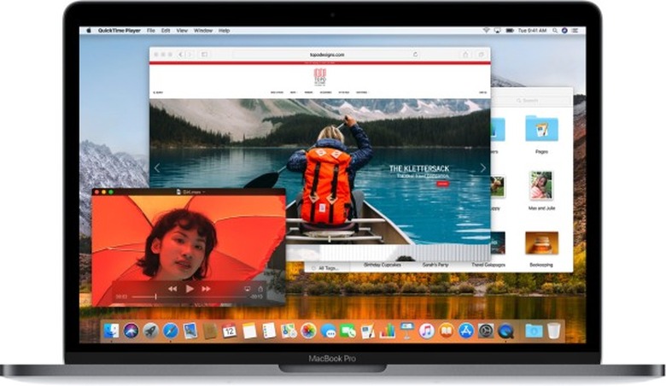Viewport: 666px width, 386px height.
Task: Open the Bookeeping file thumbnail in Finder
Action: pyautogui.click(x=540, y=243)
